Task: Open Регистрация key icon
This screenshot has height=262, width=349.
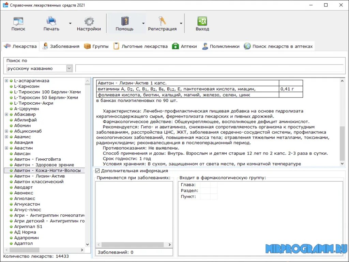Action: click(162, 21)
